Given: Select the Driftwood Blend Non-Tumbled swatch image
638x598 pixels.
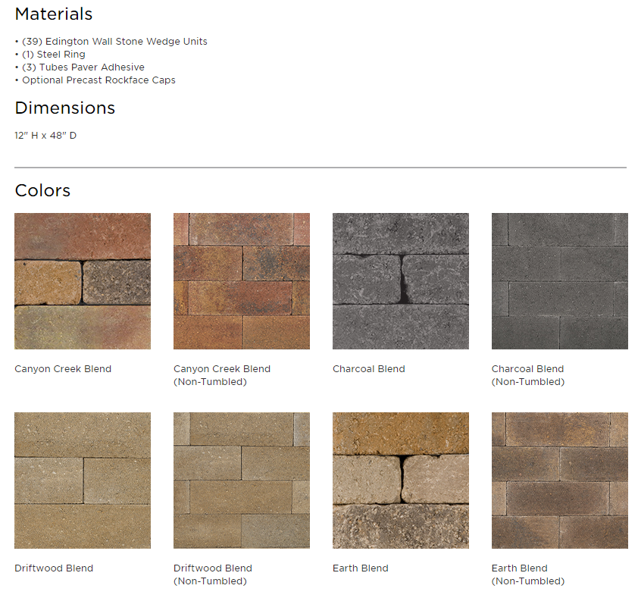Looking at the screenshot, I should (242, 481).
